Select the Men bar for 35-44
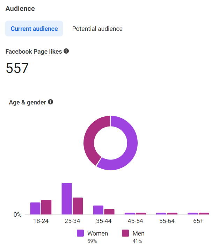This screenshot has width=211, height=252. point(109,212)
